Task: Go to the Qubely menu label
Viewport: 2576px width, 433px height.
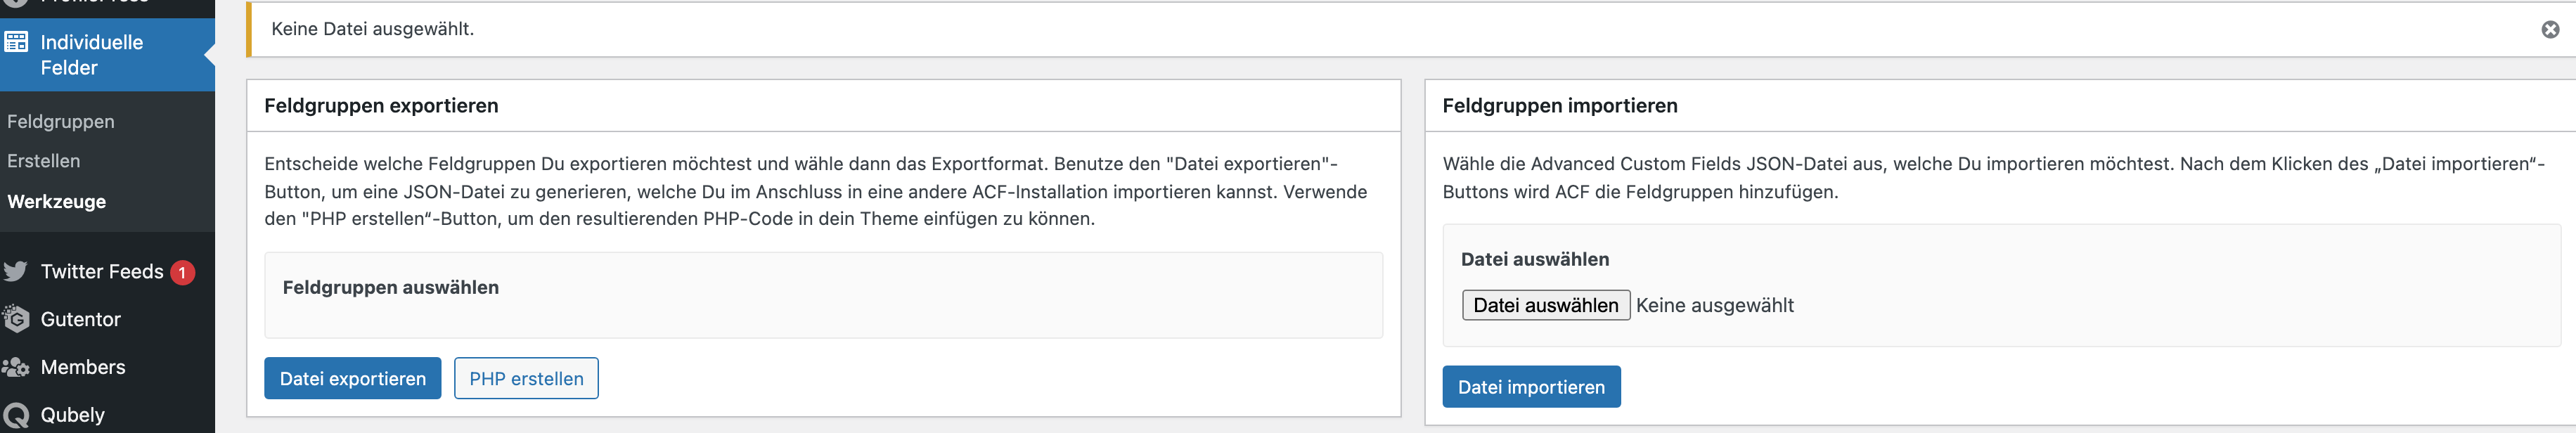Action: 73,415
